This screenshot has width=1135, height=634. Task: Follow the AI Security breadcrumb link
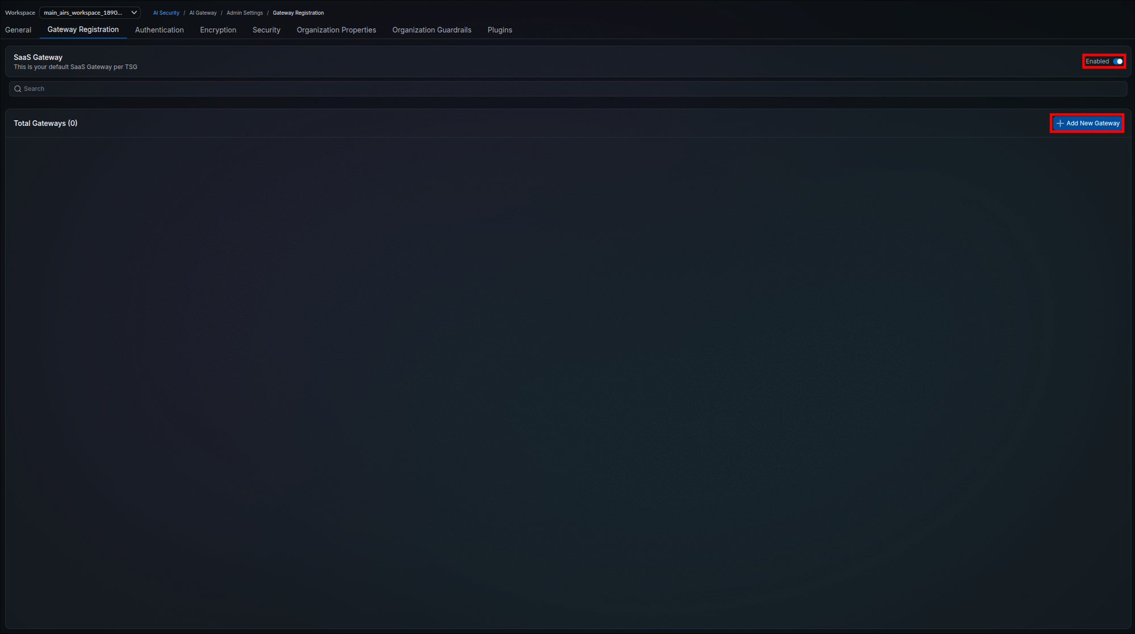(x=166, y=12)
